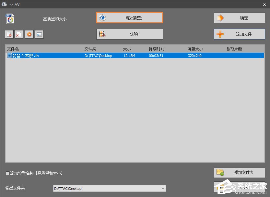270x197 pixels.
Task: Click the 文件名 column header
Action: [x=13, y=49]
